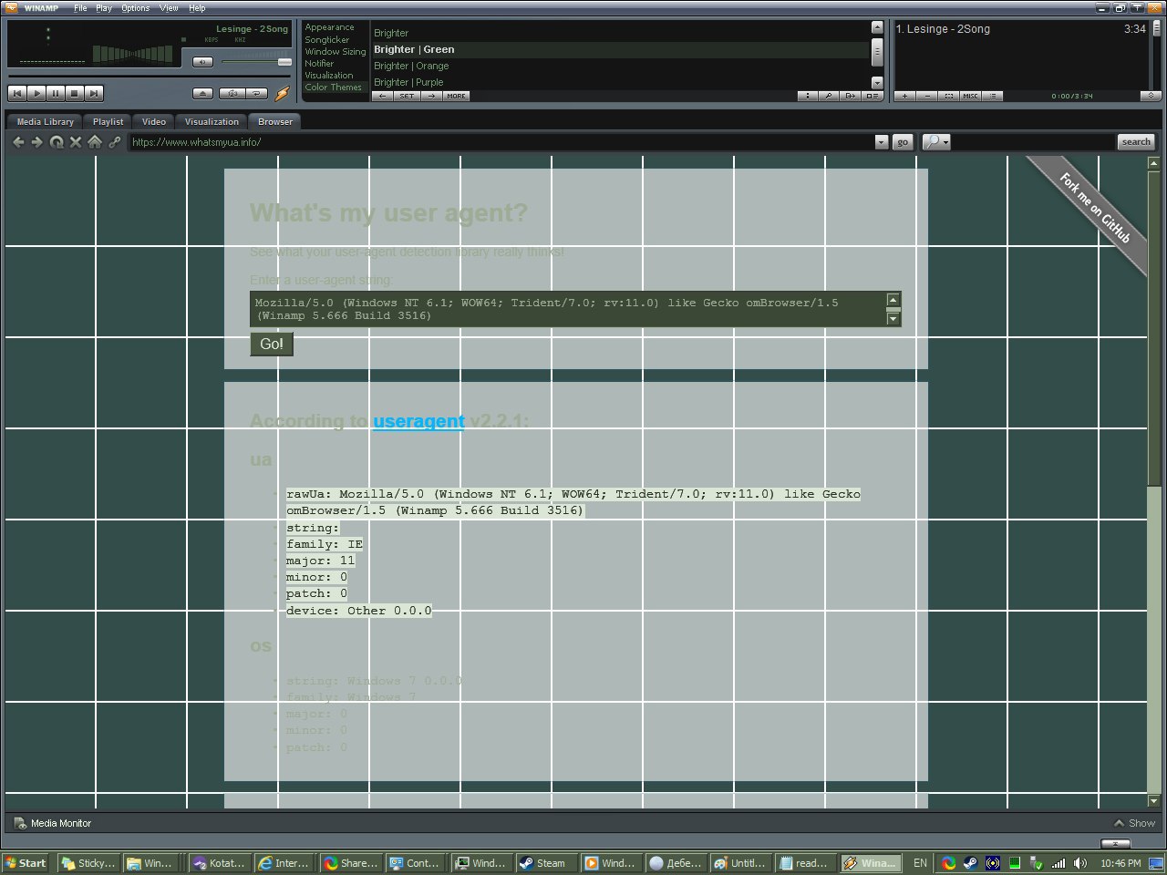Image resolution: width=1167 pixels, height=875 pixels.
Task: Select the Notifier category
Action: pyautogui.click(x=319, y=63)
